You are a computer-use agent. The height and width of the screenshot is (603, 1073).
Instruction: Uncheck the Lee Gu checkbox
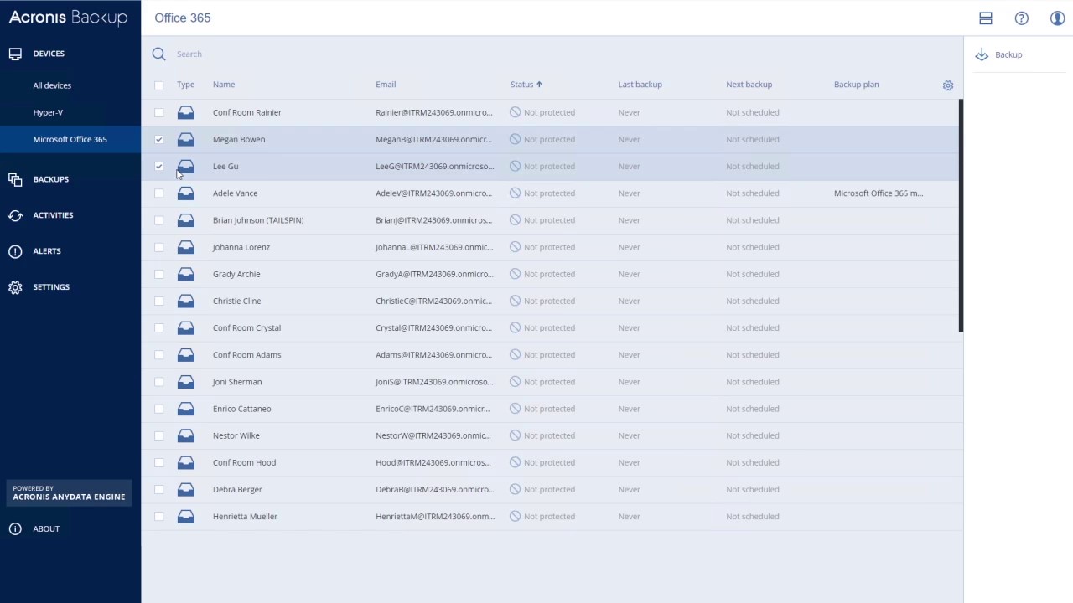(158, 166)
